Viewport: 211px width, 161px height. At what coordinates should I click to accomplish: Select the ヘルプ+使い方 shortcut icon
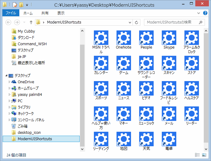(101, 114)
